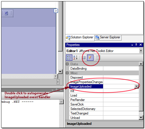Click the hash document icon in toolbar
Image resolution: width=145 pixels, height=129 pixels.
tap(6, 13)
